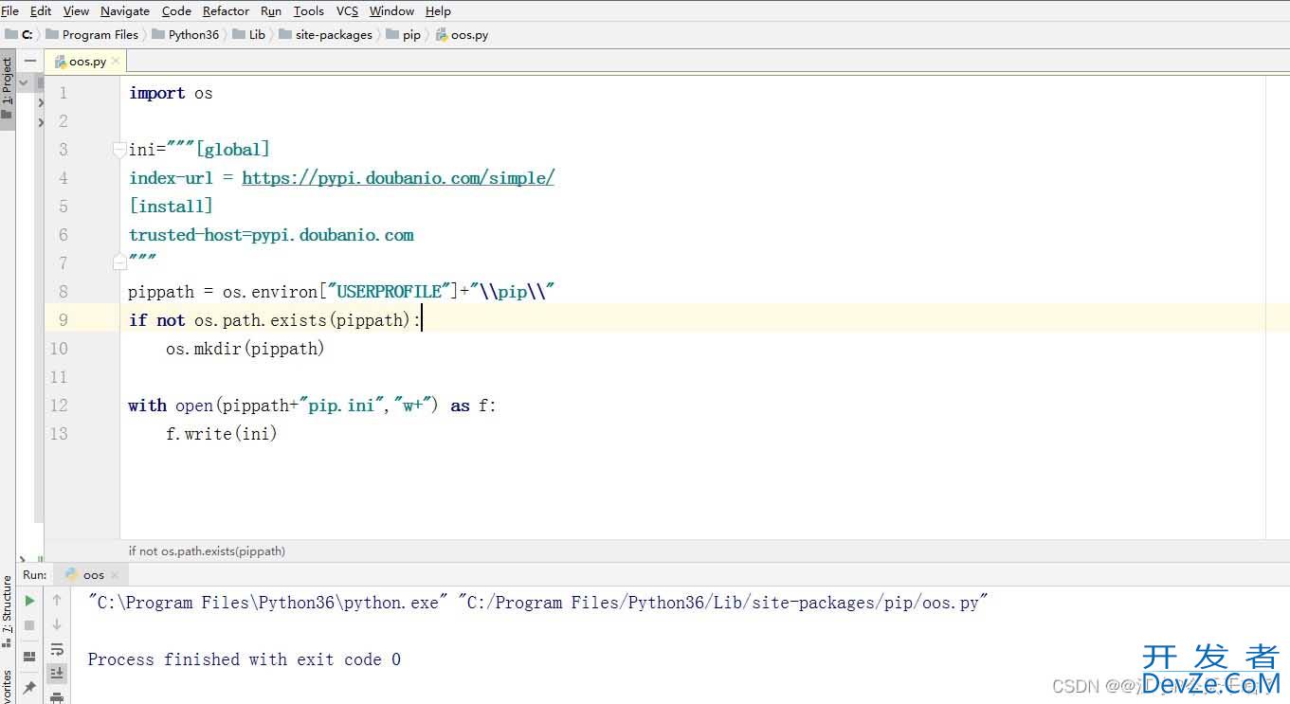Open the Code menu
Image resolution: width=1290 pixels, height=704 pixels.
click(x=176, y=11)
